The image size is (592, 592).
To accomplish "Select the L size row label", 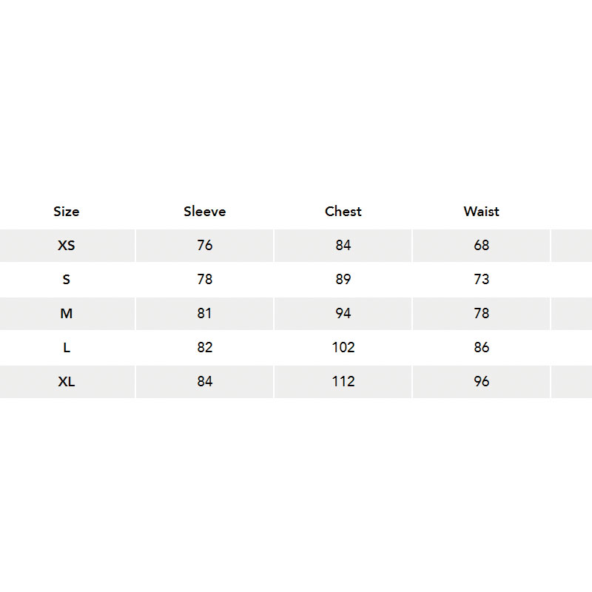I will (67, 347).
